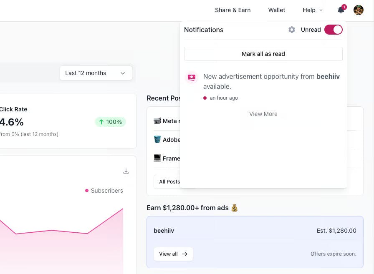The image size is (374, 274).
Task: Click the Notifications panel title
Action: [x=203, y=30]
